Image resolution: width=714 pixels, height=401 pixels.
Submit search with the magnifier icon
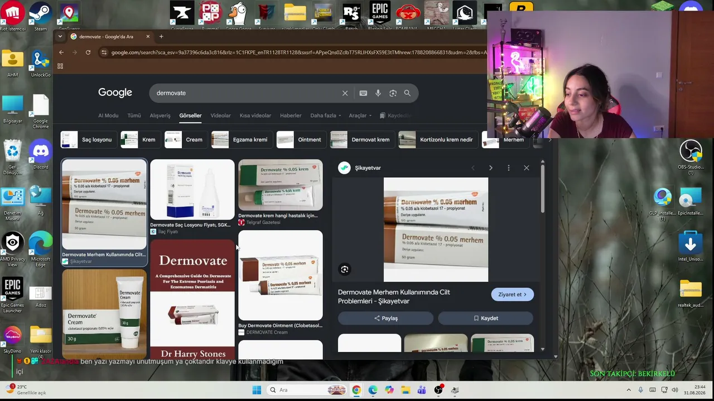click(x=407, y=93)
